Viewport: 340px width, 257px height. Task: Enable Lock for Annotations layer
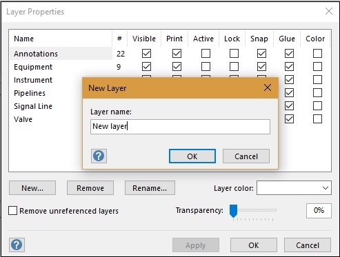pyautogui.click(x=234, y=54)
